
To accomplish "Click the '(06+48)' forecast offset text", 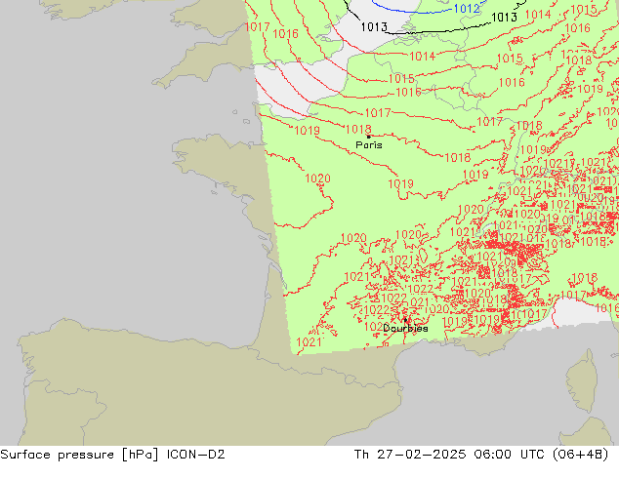I will pyautogui.click(x=580, y=455).
